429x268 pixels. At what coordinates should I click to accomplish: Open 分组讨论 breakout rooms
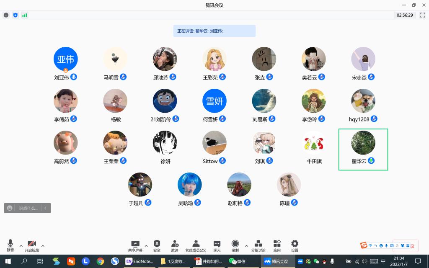258,245
